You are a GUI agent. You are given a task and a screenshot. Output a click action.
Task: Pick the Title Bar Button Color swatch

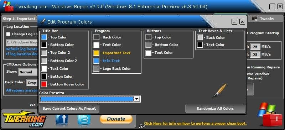click(44, 76)
